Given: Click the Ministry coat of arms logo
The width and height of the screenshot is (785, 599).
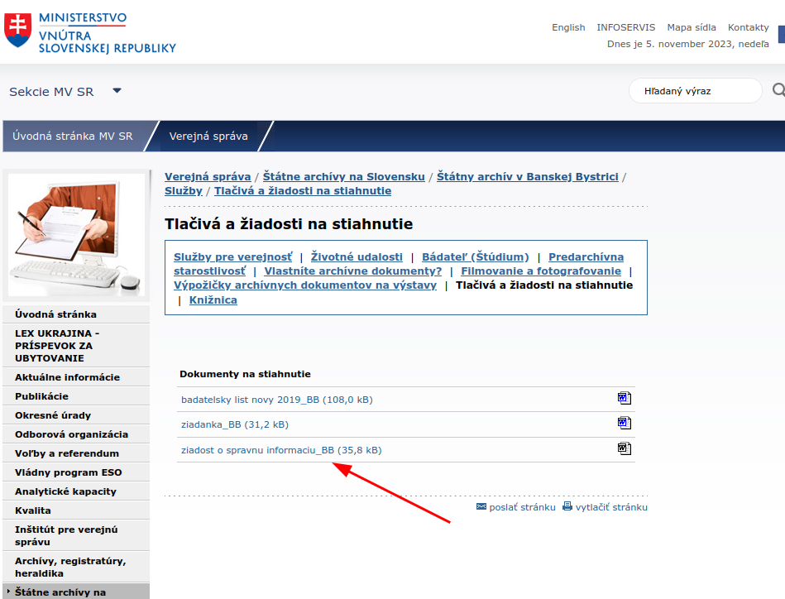Looking at the screenshot, I should tap(17, 30).
